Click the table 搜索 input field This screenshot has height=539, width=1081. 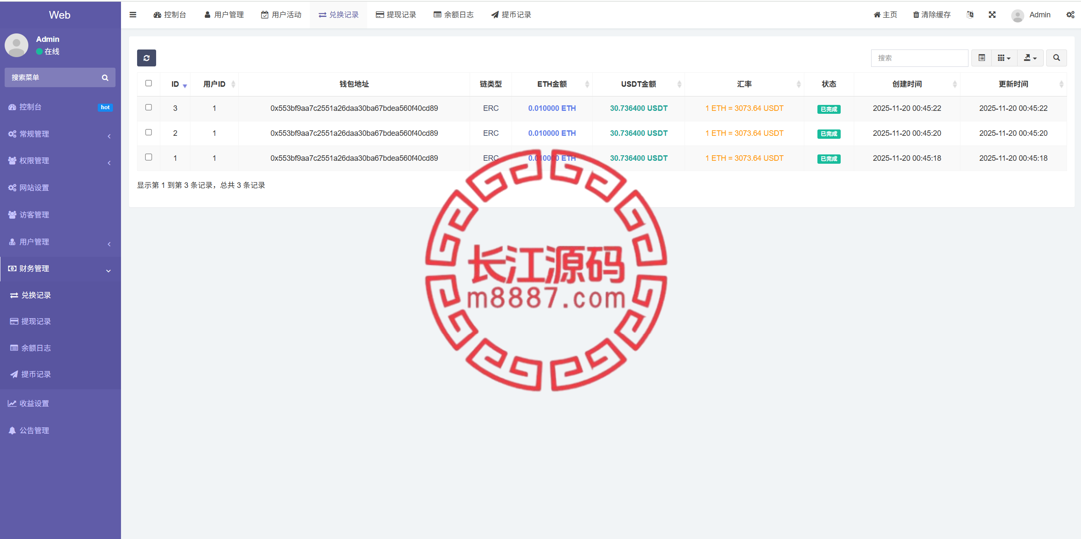tap(919, 58)
